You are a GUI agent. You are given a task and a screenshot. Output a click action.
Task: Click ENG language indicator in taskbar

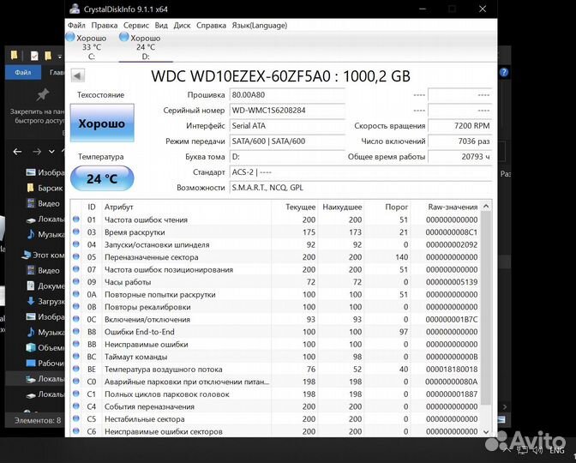pos(557,449)
